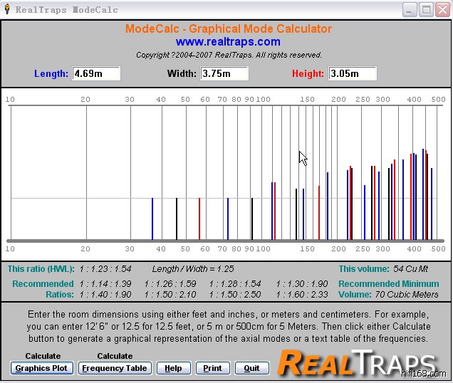Click the black mode line between 40 and 50
The height and width of the screenshot is (383, 453).
177,219
